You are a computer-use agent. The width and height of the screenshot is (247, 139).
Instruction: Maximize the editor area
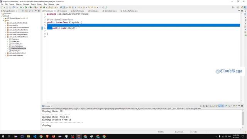click(x=242, y=11)
